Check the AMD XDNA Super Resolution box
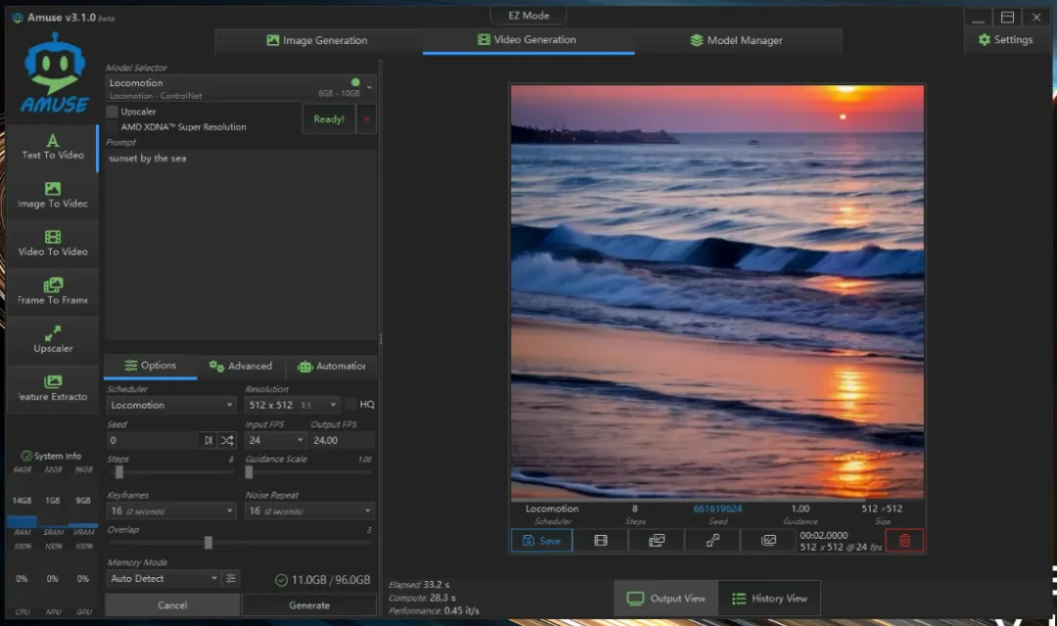The height and width of the screenshot is (626, 1057). [x=114, y=127]
